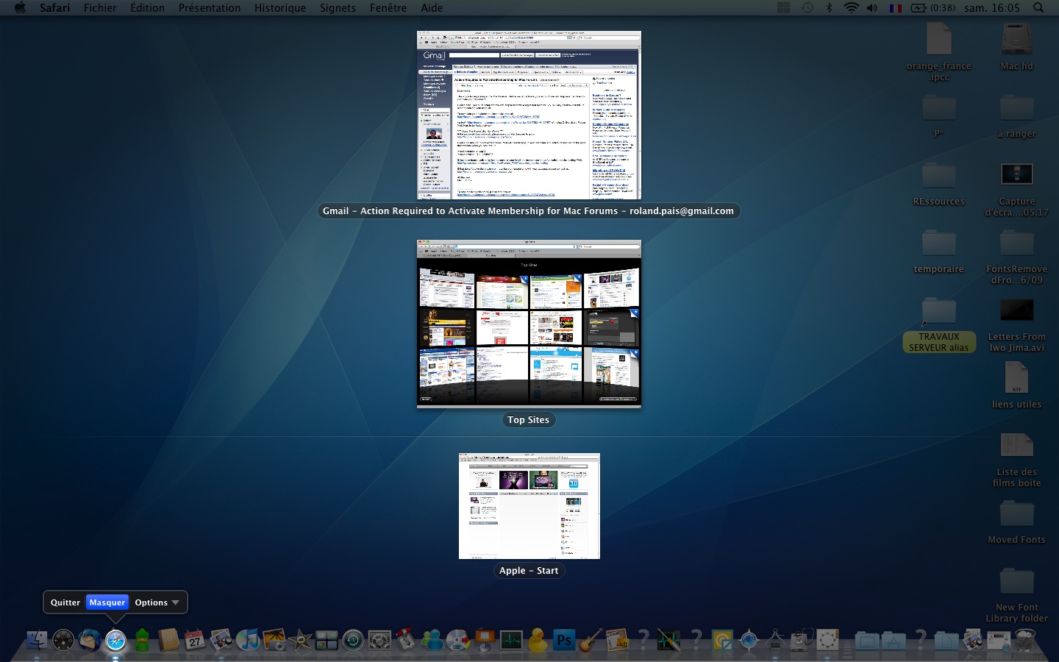This screenshot has width=1059, height=662.
Task: Select the Gmail window thumbnail
Action: click(529, 115)
